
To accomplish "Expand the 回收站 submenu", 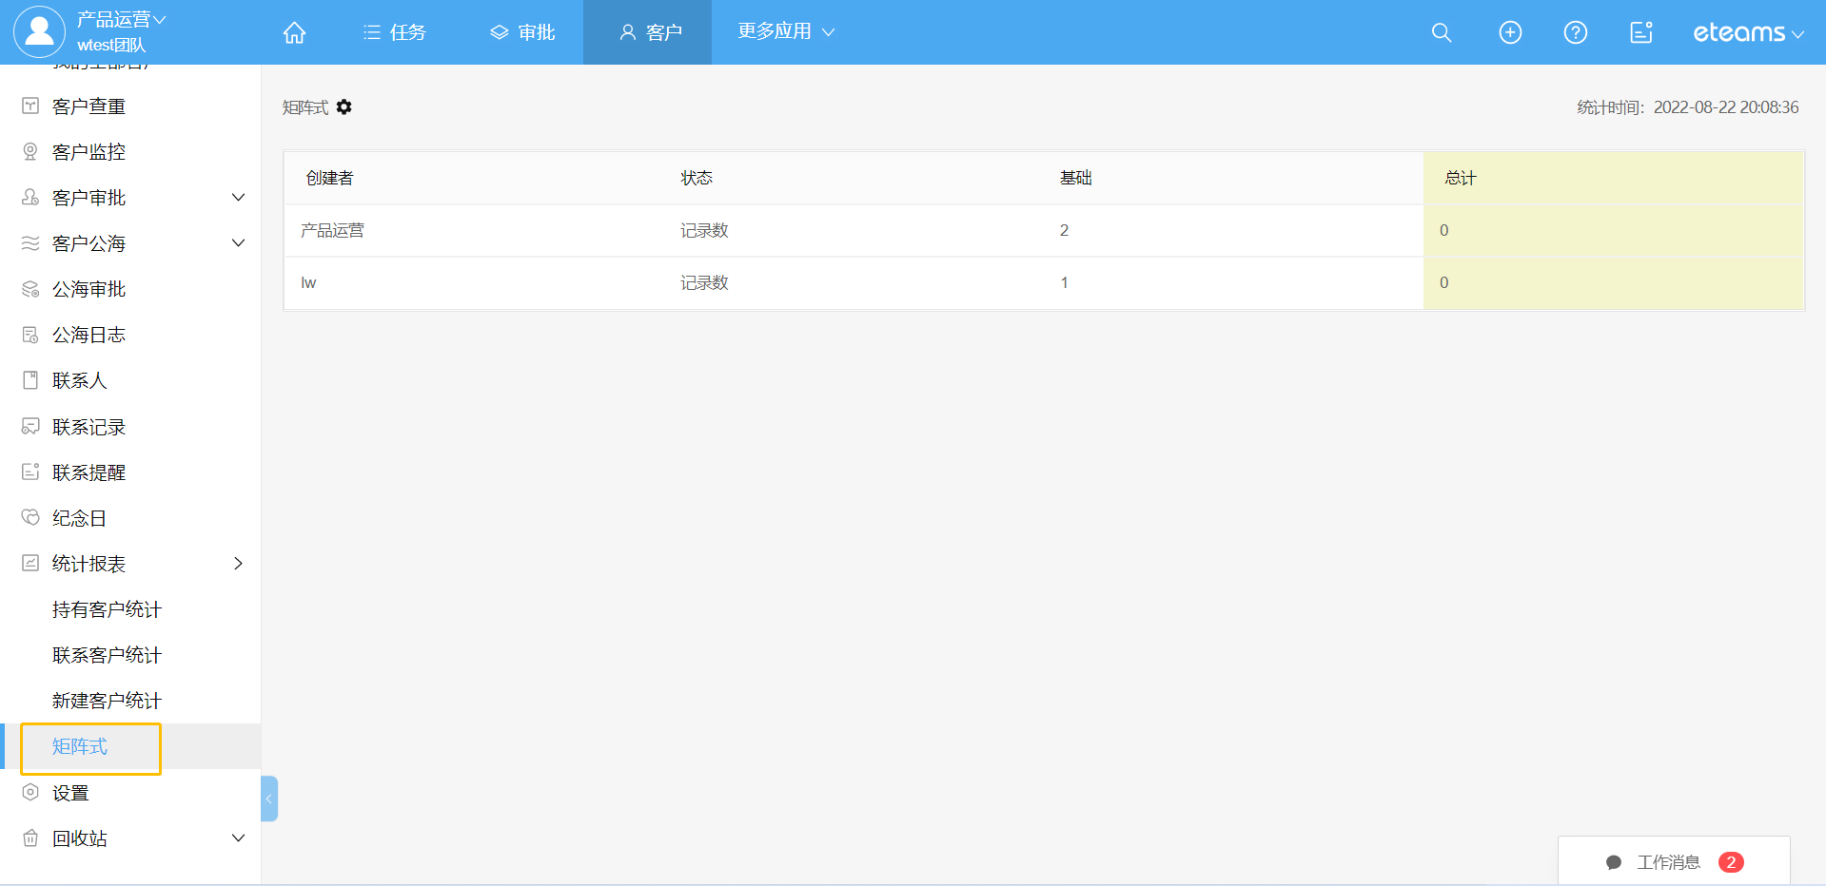I will click(238, 838).
